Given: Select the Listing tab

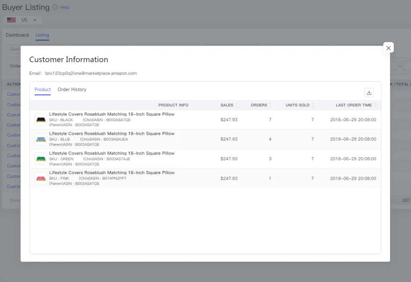Looking at the screenshot, I should pos(42,35).
